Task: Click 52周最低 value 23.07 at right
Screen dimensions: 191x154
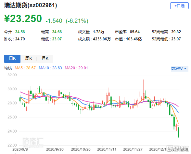Action: click(x=176, y=39)
